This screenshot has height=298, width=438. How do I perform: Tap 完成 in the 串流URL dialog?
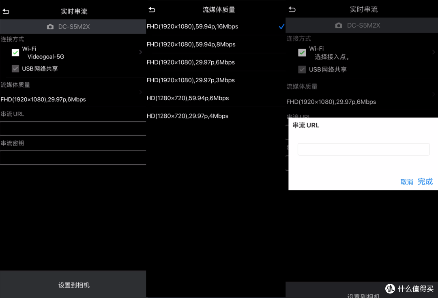425,182
